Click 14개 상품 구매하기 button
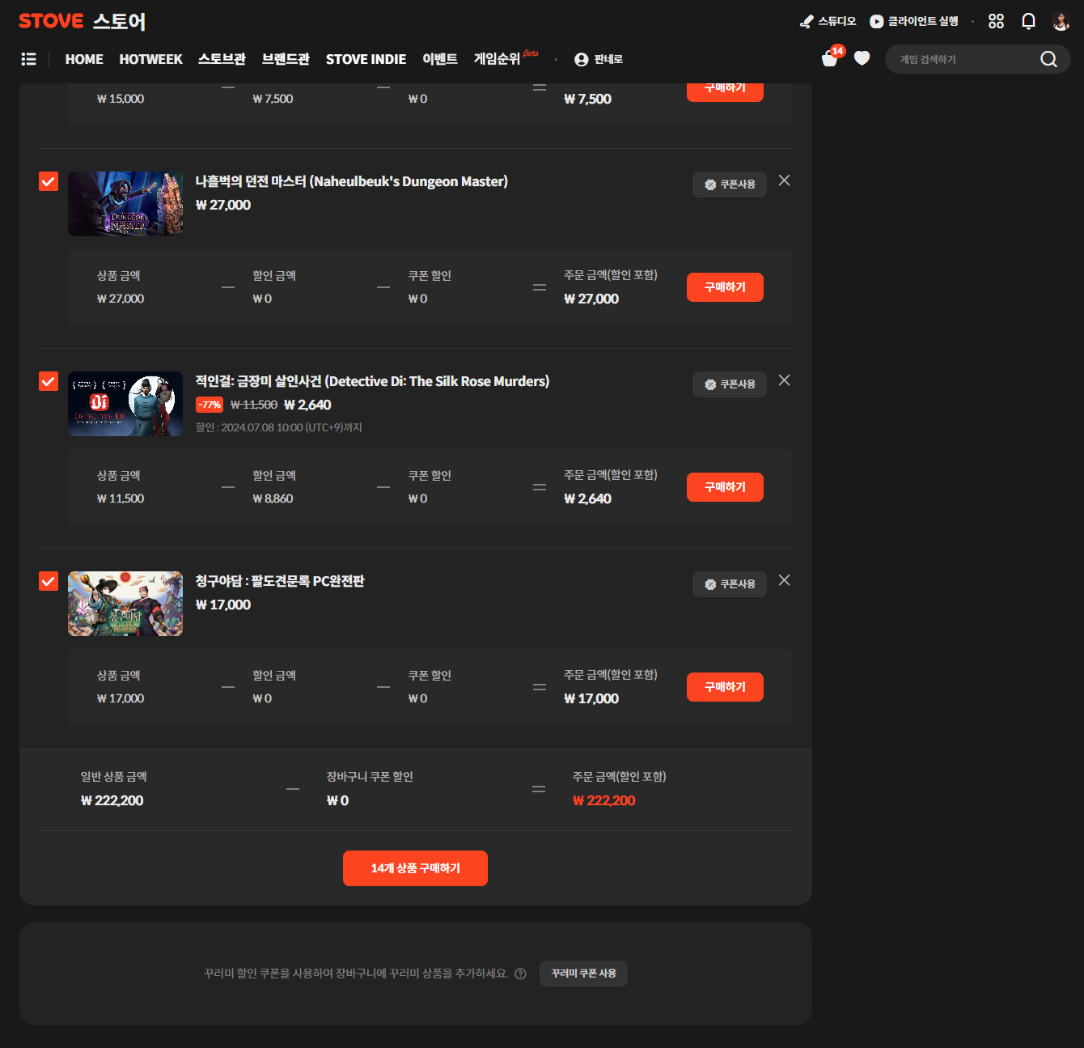Viewport: 1084px width, 1048px height. click(415, 868)
